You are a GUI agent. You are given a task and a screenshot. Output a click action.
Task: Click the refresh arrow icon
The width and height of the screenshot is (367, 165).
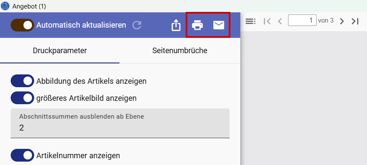[137, 25]
